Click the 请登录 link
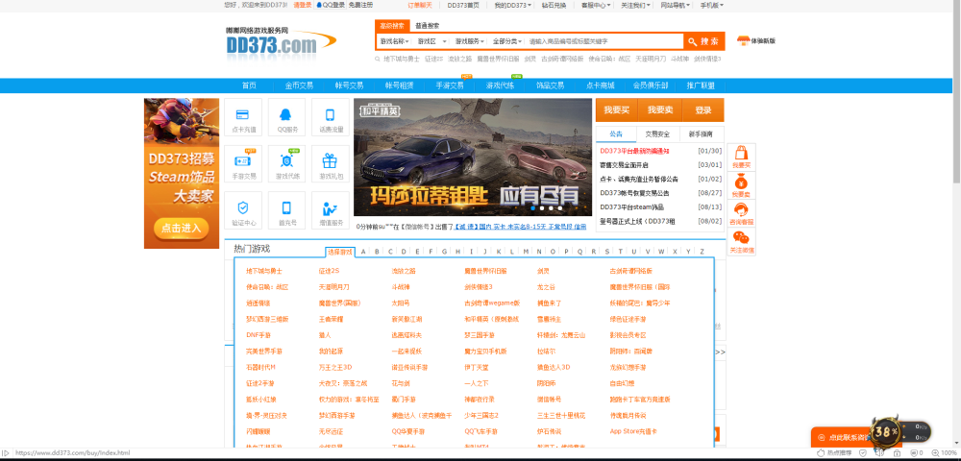Viewport: 961px width, 461px height. point(302,5)
